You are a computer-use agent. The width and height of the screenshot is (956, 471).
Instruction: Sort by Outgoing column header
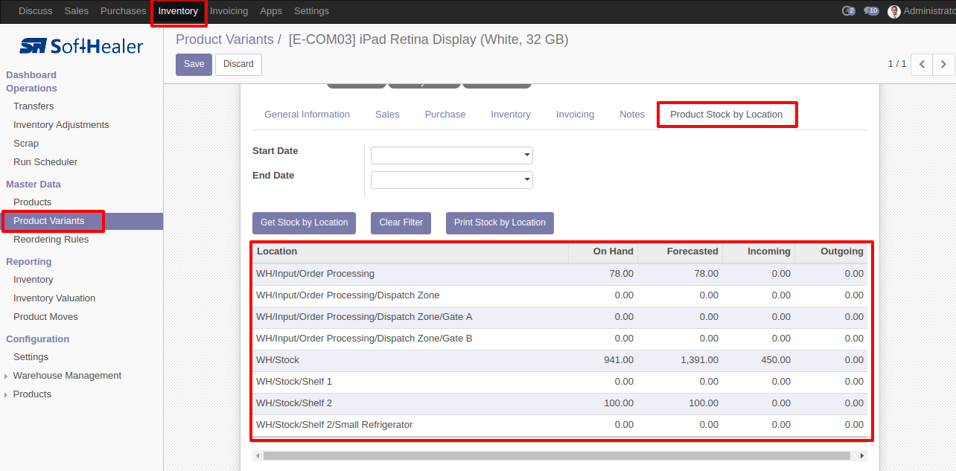click(x=832, y=252)
